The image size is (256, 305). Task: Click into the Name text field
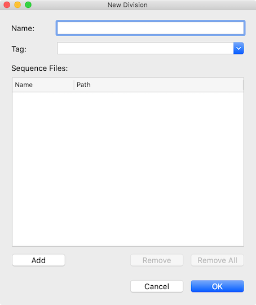151,28
